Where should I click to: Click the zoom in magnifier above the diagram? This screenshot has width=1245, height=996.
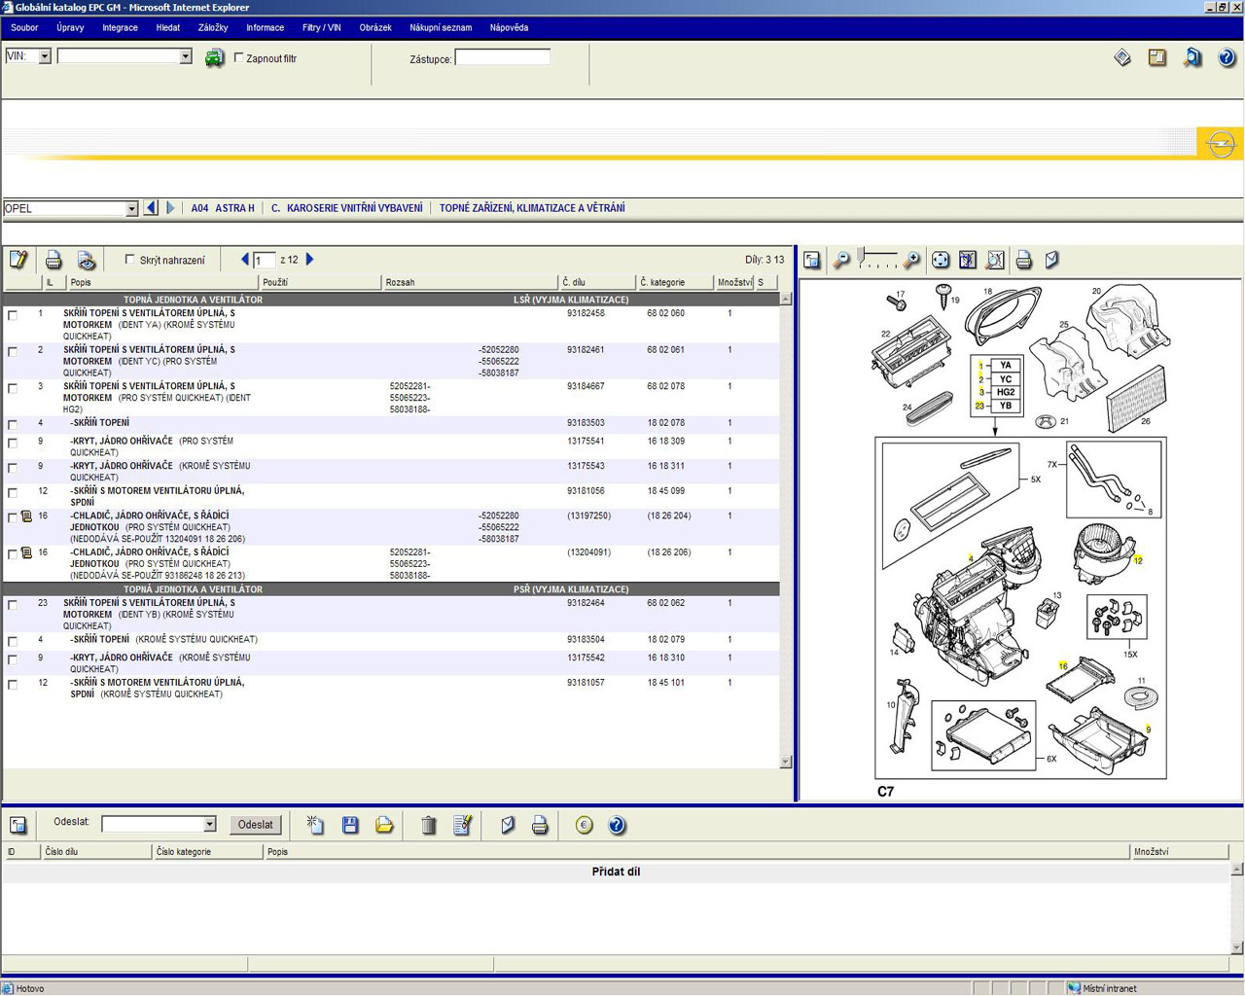pos(911,260)
